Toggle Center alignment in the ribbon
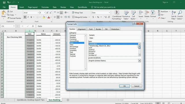 click(x=58, y=17)
